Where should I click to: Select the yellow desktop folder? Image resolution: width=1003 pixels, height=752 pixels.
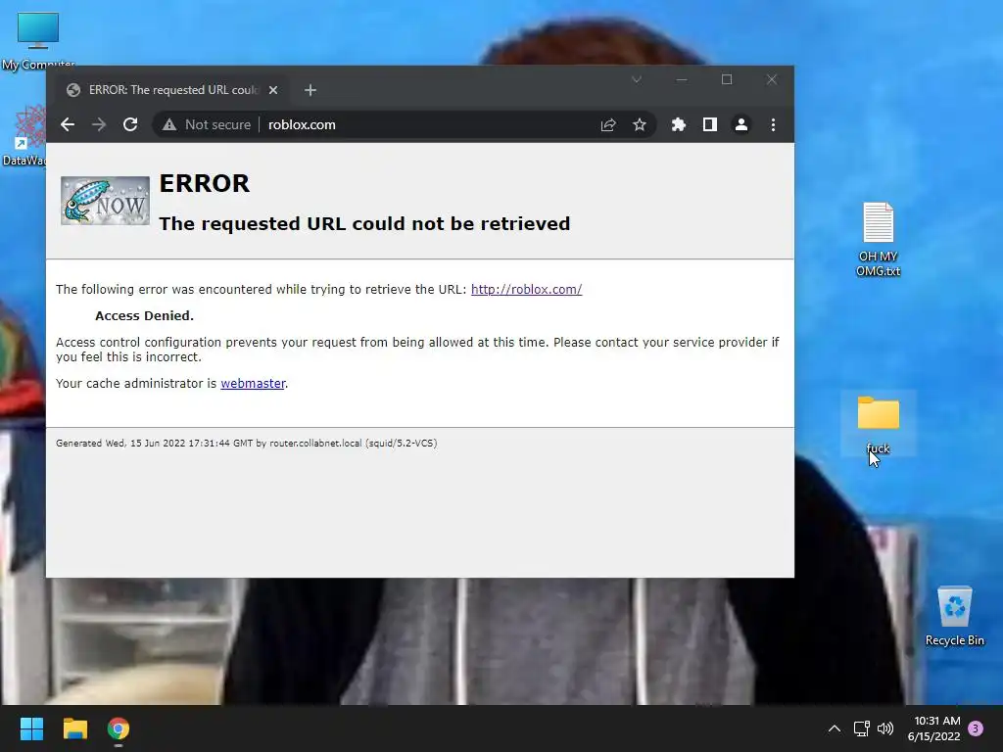click(x=879, y=423)
